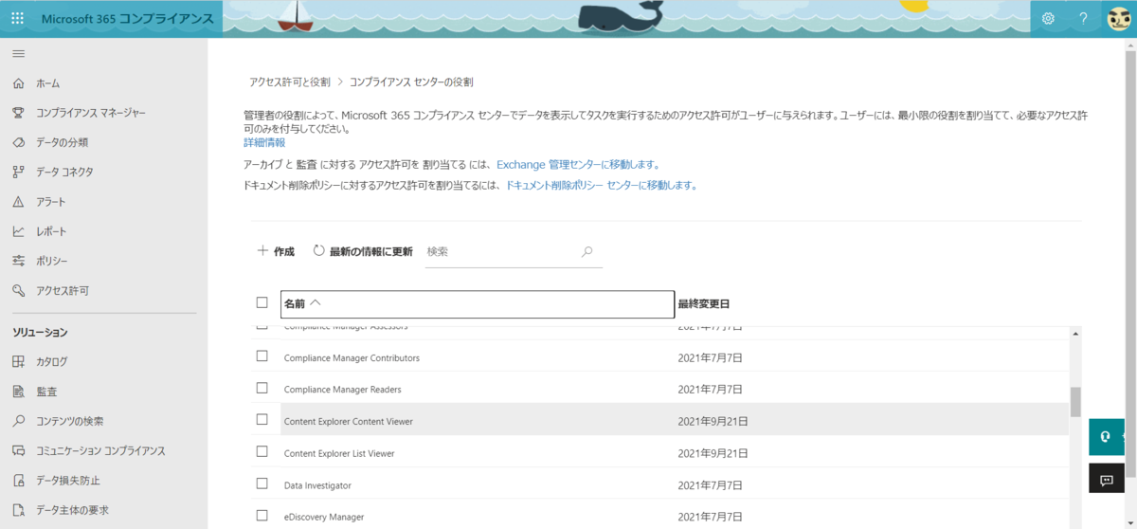Select the Content Explorer List Viewer role name
Image resolution: width=1137 pixels, height=529 pixels.
click(x=339, y=453)
